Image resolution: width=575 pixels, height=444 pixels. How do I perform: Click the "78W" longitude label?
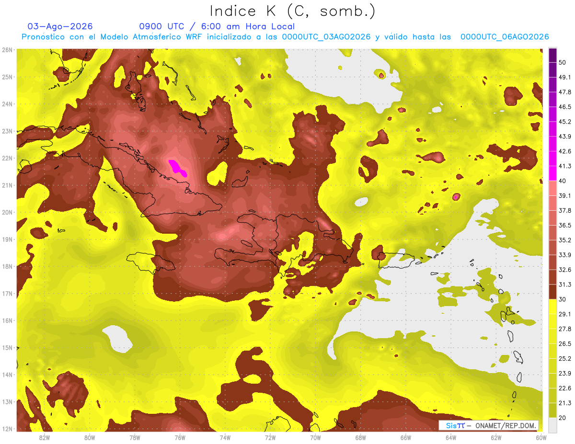coord(135,437)
